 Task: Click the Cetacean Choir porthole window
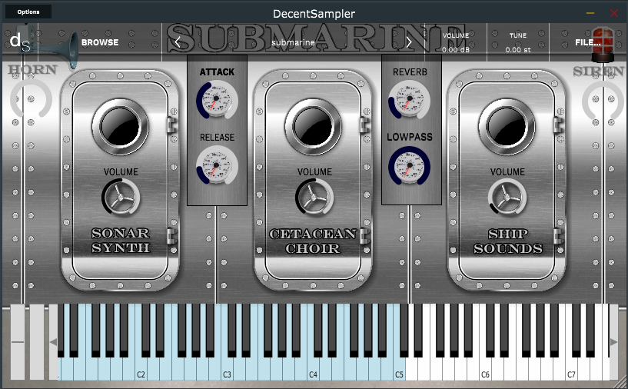pos(313,127)
